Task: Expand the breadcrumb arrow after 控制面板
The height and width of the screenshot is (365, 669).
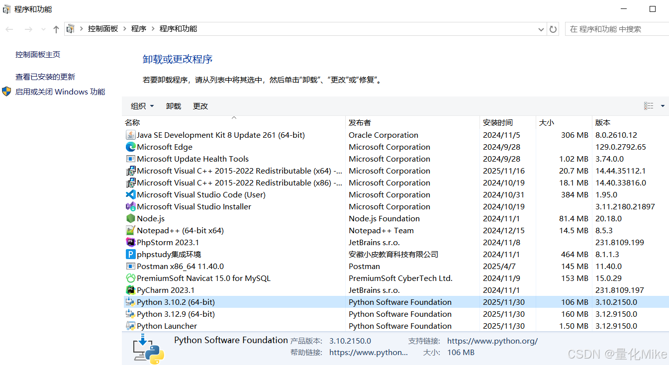Action: (x=125, y=29)
